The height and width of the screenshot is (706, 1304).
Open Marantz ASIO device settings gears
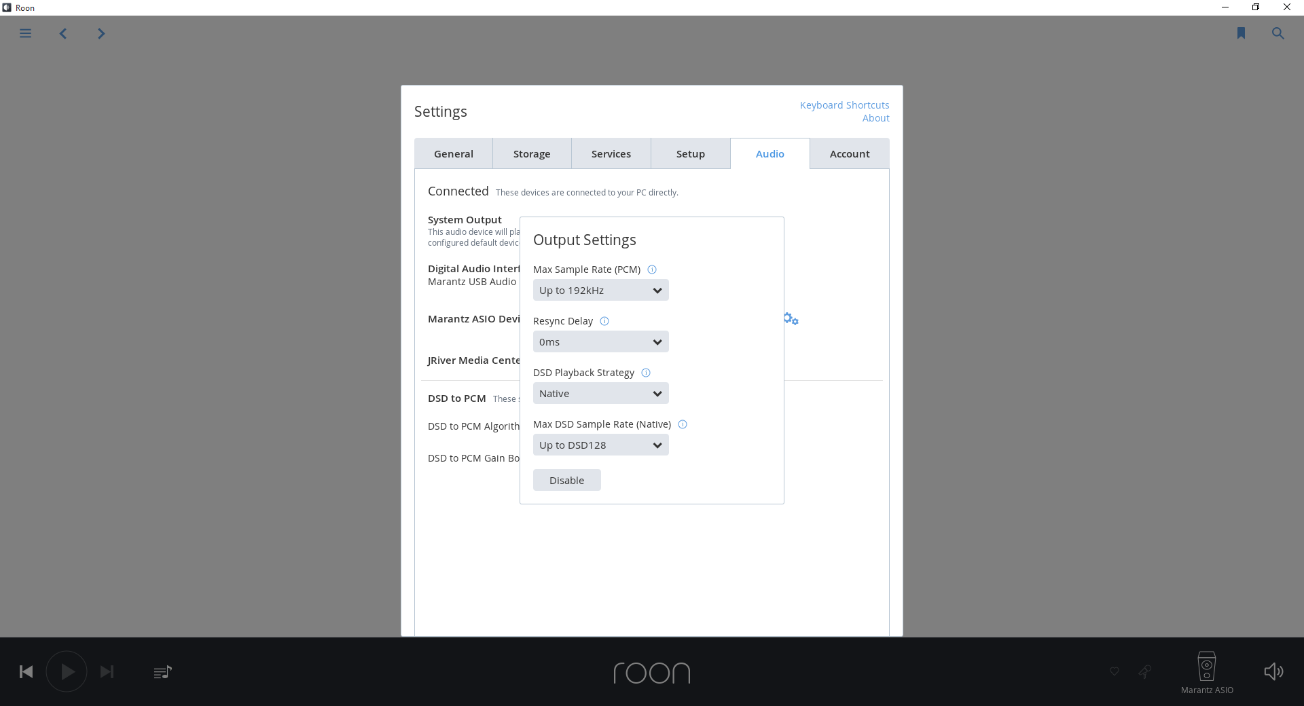click(791, 318)
